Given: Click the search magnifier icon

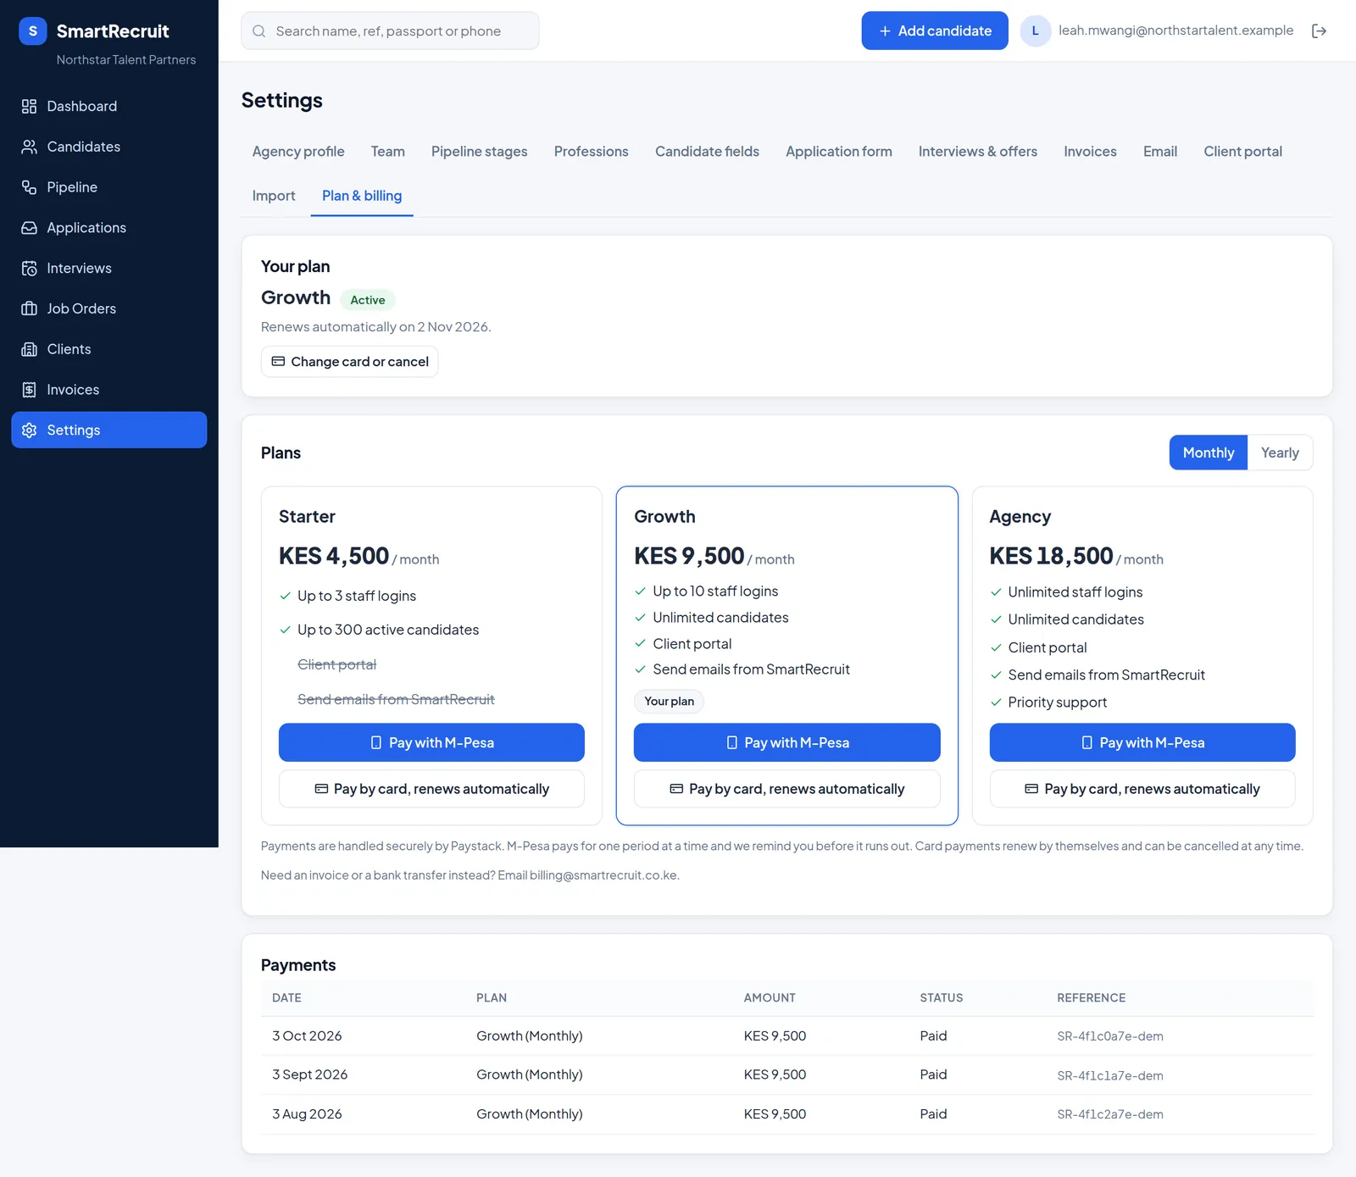Looking at the screenshot, I should 259,31.
